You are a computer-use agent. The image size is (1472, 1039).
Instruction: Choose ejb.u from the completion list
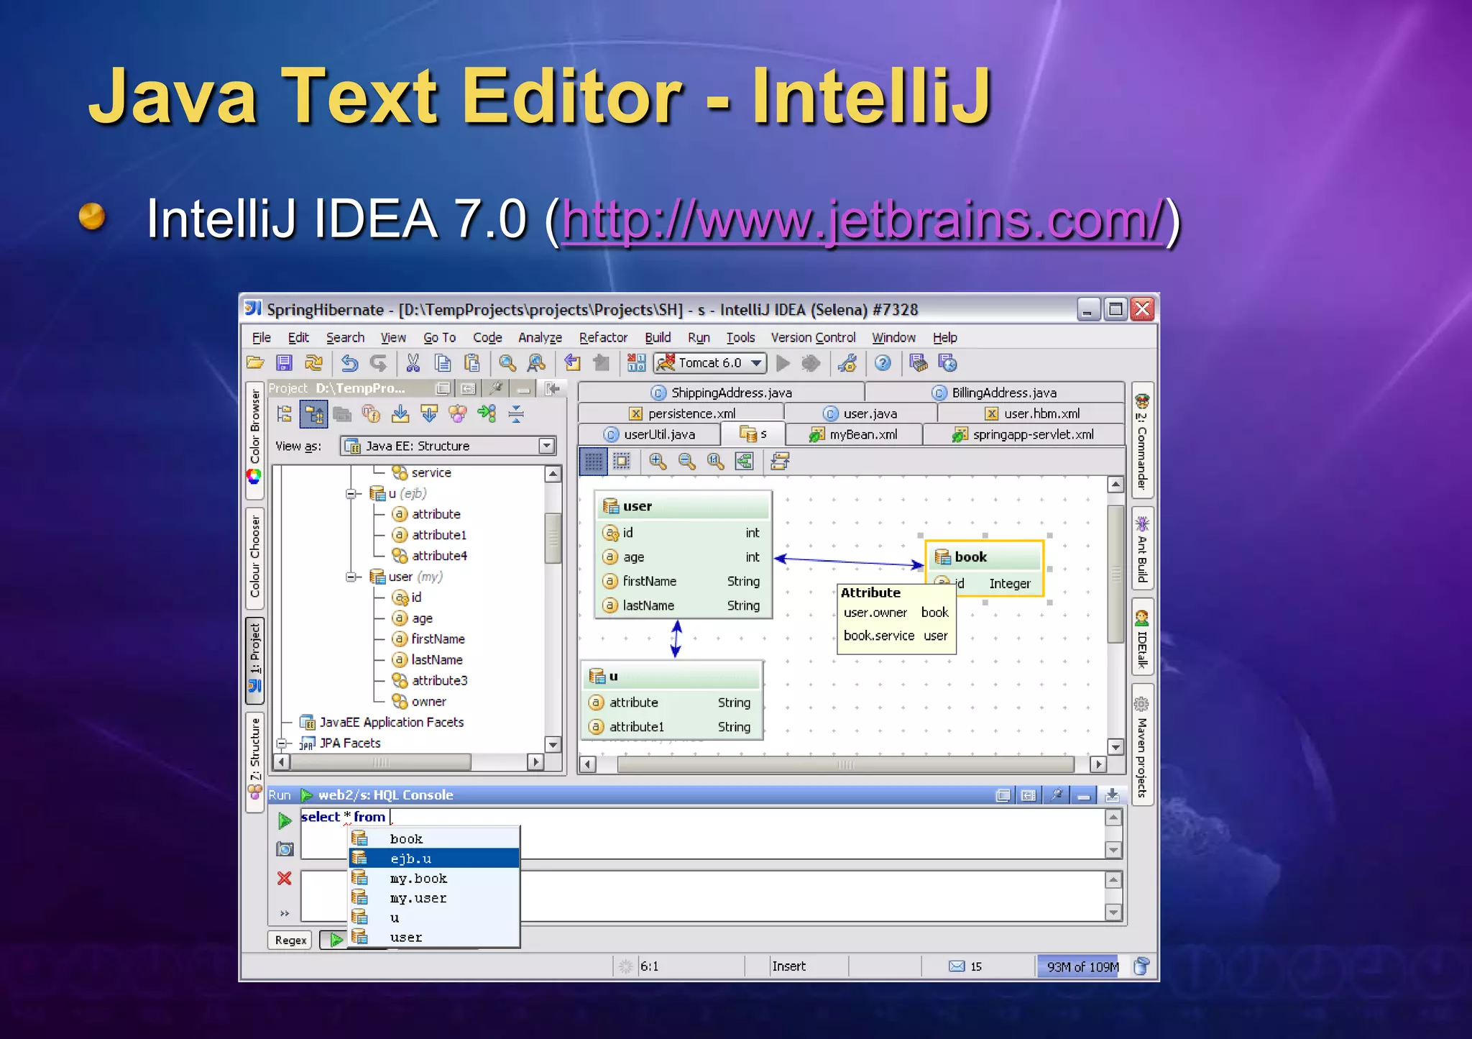tap(434, 859)
